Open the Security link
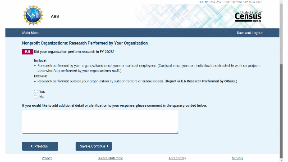Screen dimensions: 288x162 (238, 158)
